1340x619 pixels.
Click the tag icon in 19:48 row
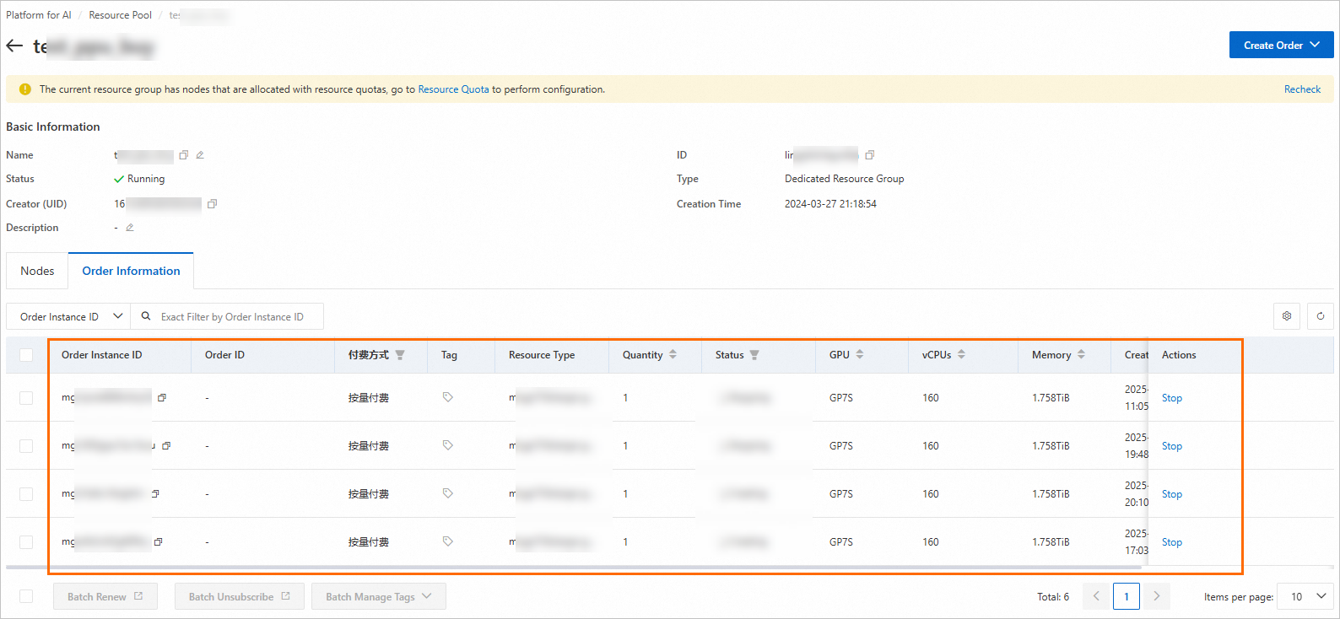[x=448, y=445]
